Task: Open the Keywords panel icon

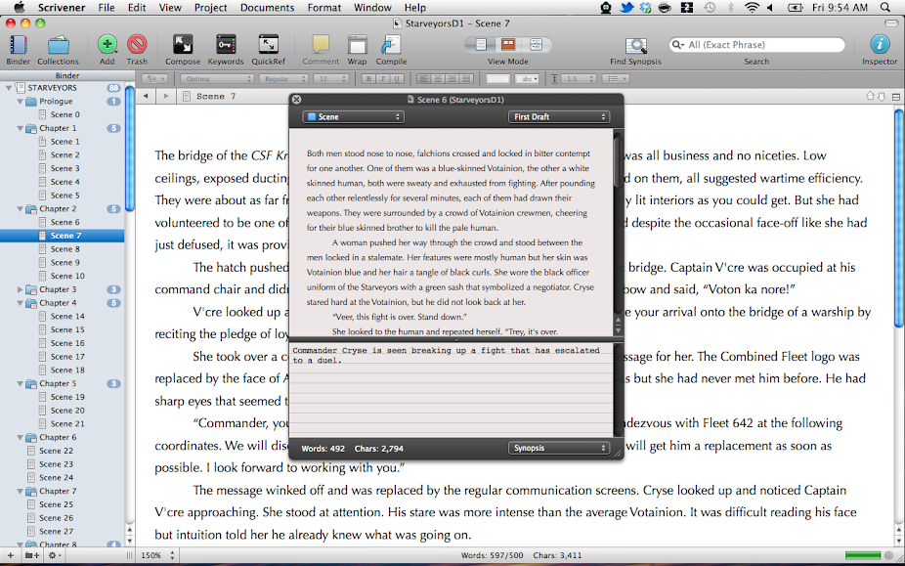Action: [x=225, y=44]
